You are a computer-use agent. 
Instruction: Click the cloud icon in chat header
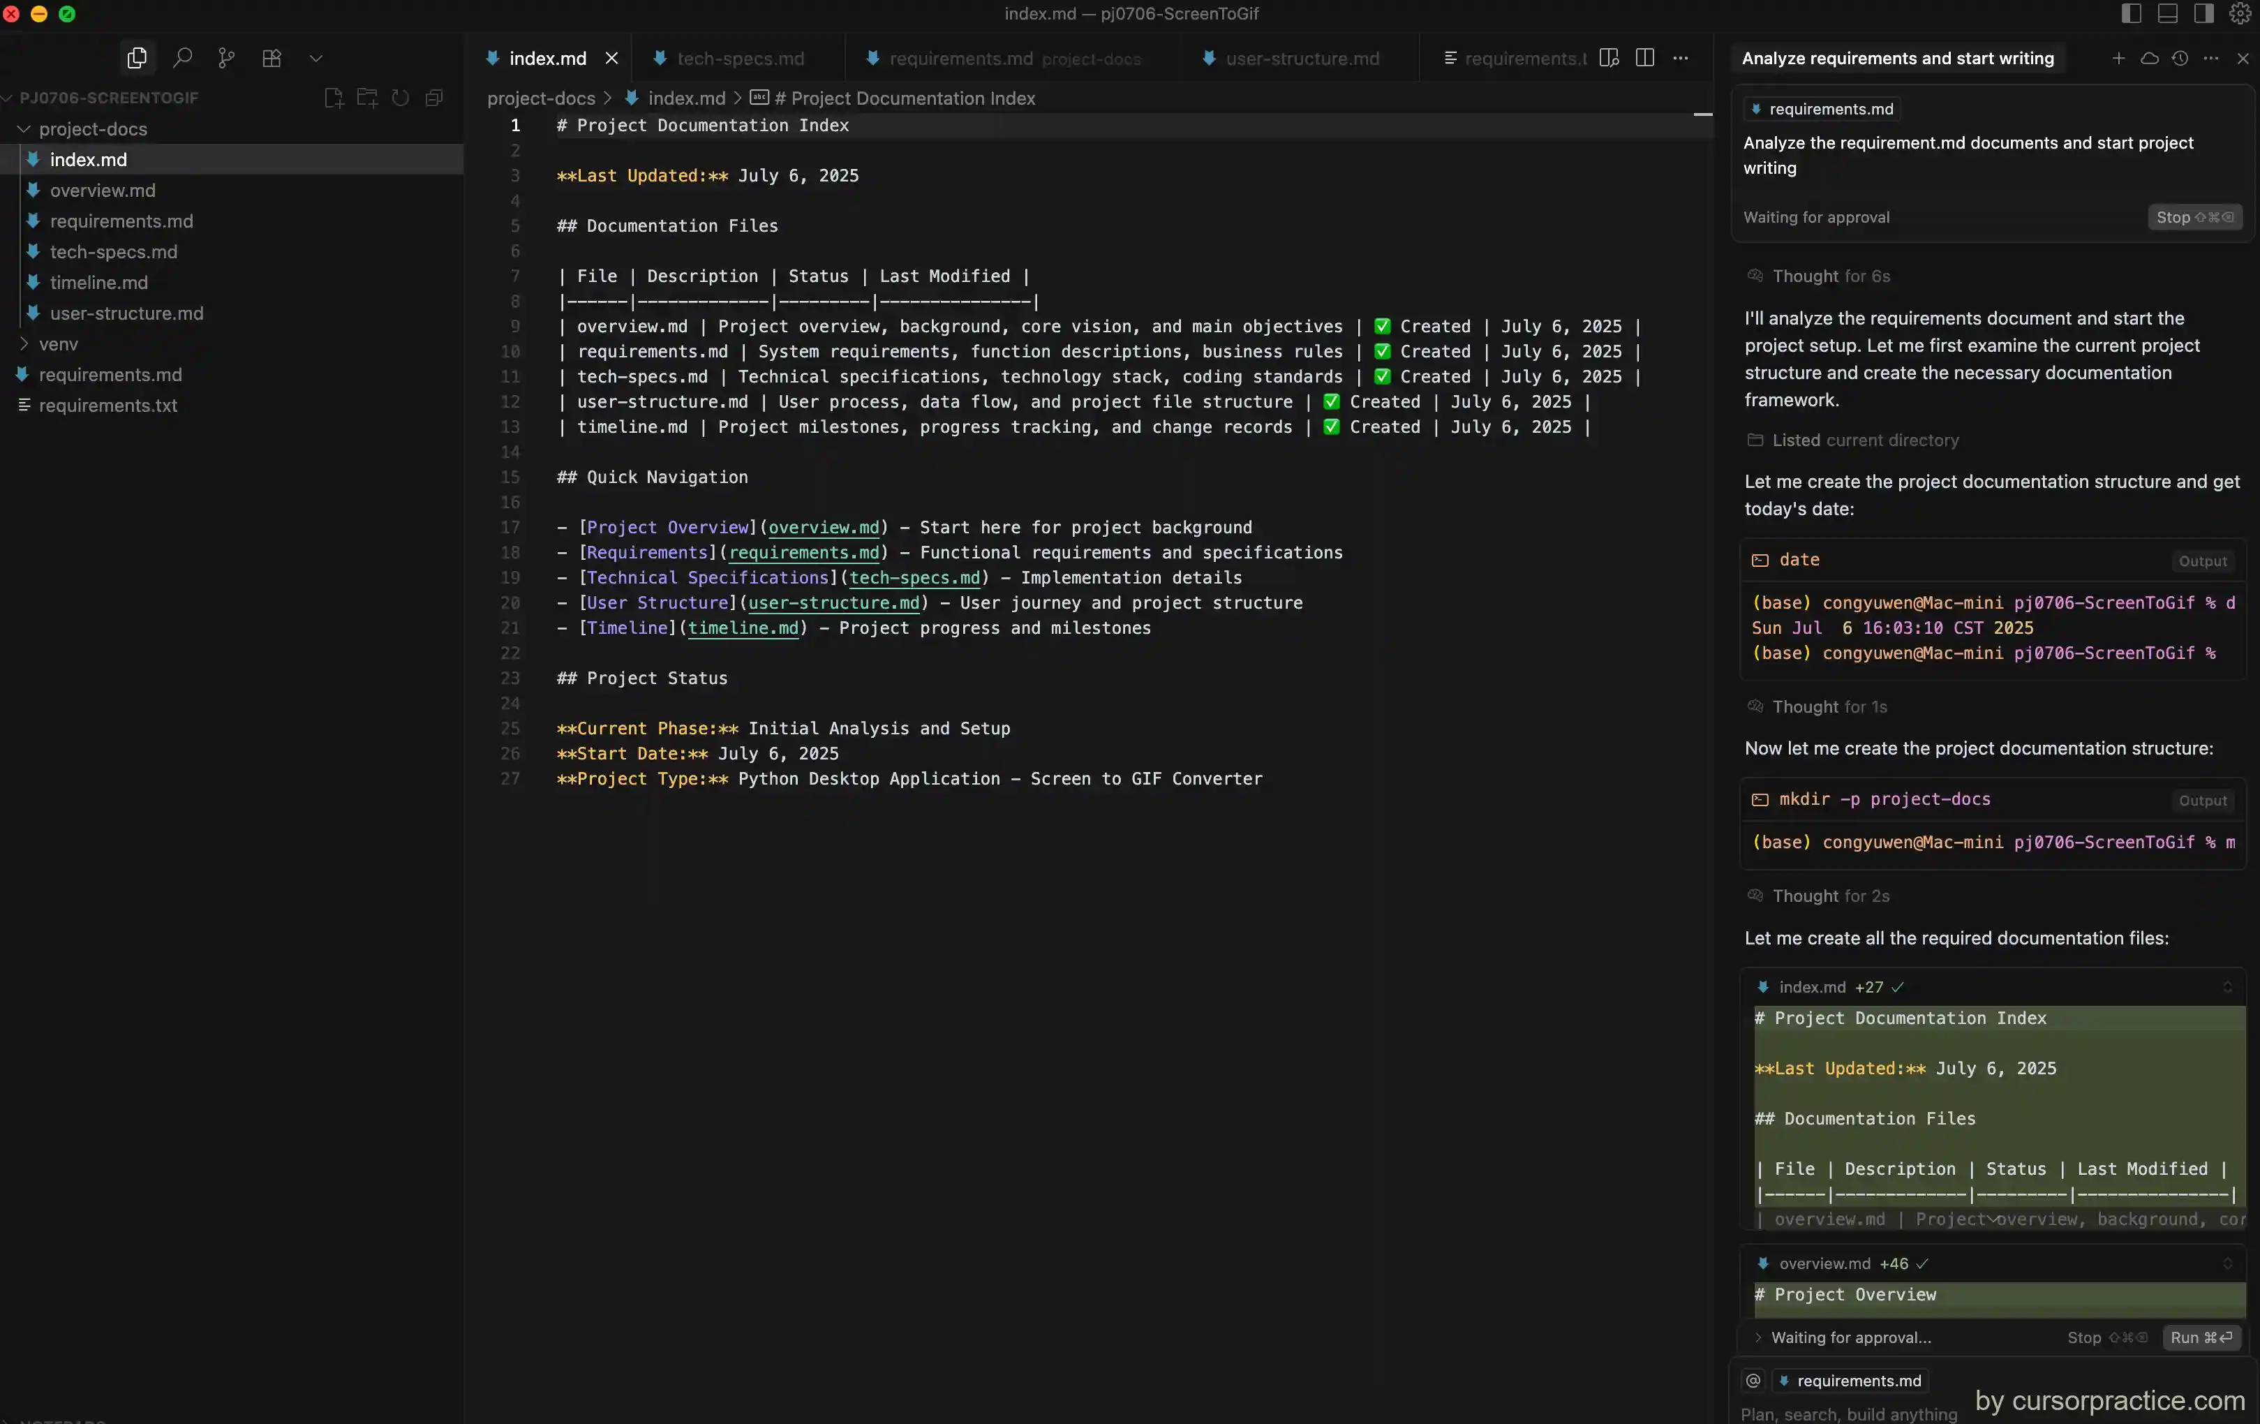click(x=2149, y=58)
